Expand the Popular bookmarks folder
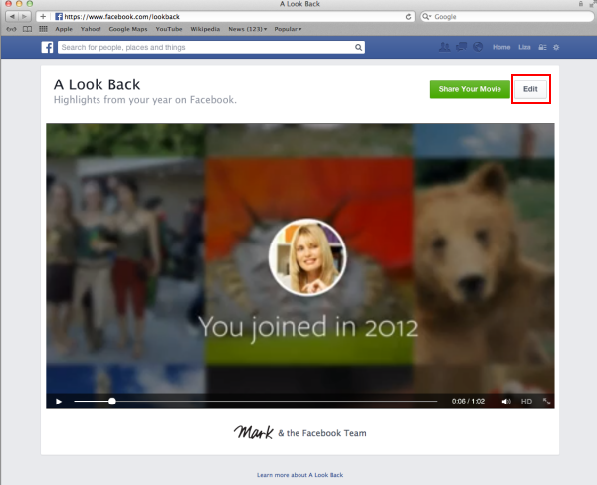This screenshot has height=485, width=597. (x=288, y=29)
